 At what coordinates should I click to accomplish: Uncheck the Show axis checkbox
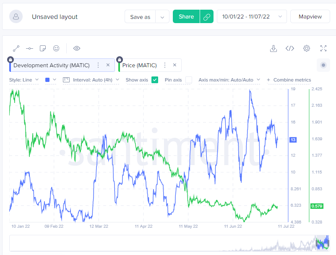coord(155,80)
